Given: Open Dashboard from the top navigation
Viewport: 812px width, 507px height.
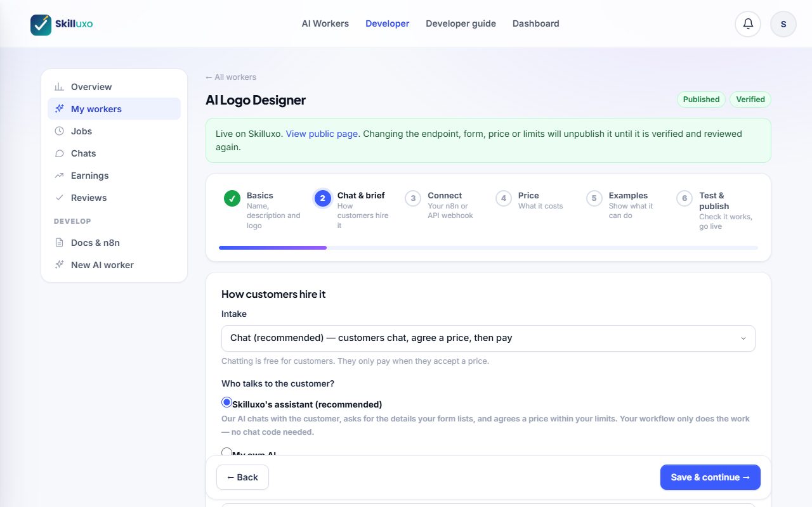Looking at the screenshot, I should [536, 23].
